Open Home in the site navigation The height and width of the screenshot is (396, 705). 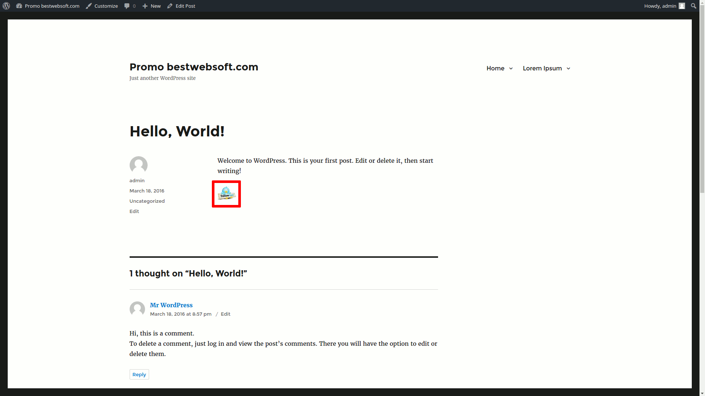495,68
